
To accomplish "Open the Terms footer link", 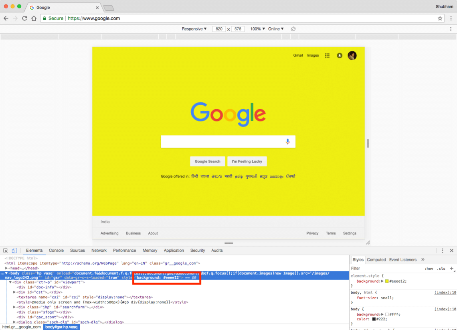I will (331, 233).
